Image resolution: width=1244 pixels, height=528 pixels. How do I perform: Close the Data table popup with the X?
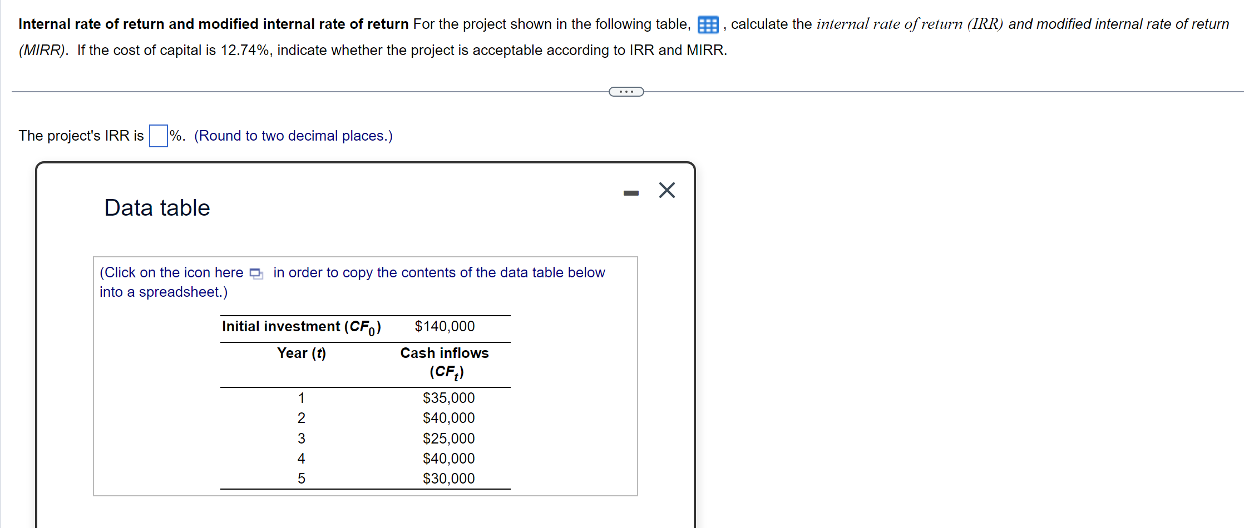tap(666, 190)
